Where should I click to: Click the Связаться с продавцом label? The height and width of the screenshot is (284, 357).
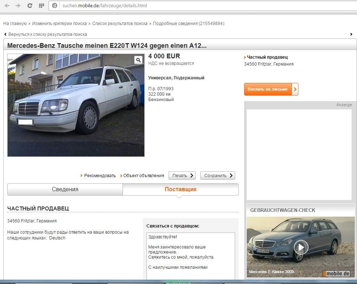point(173,226)
